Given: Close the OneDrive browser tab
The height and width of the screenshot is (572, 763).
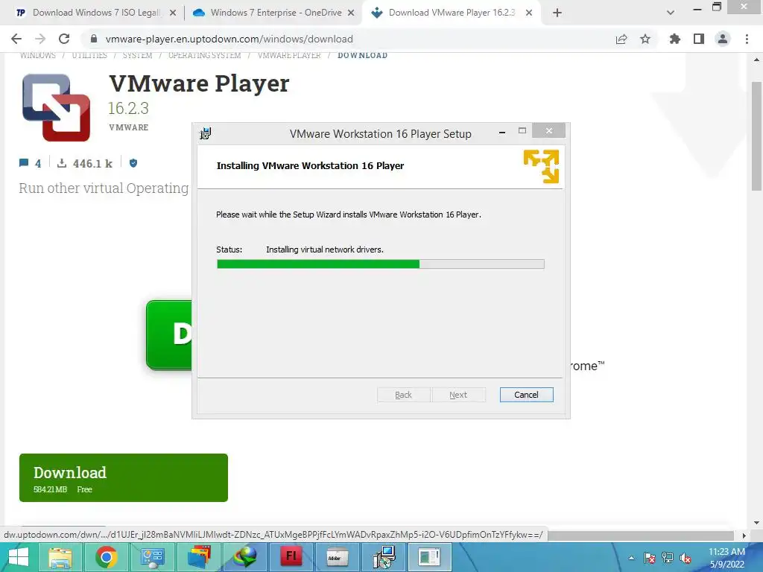Looking at the screenshot, I should point(351,13).
